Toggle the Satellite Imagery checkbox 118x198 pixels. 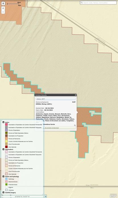tap(3, 193)
